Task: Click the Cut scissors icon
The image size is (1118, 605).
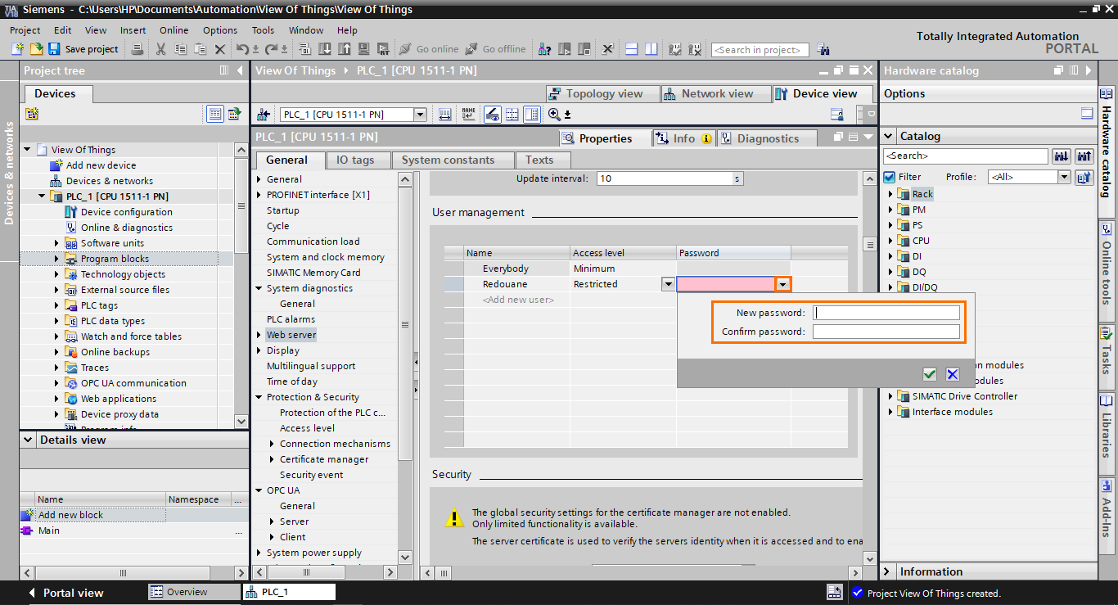Action: click(160, 49)
